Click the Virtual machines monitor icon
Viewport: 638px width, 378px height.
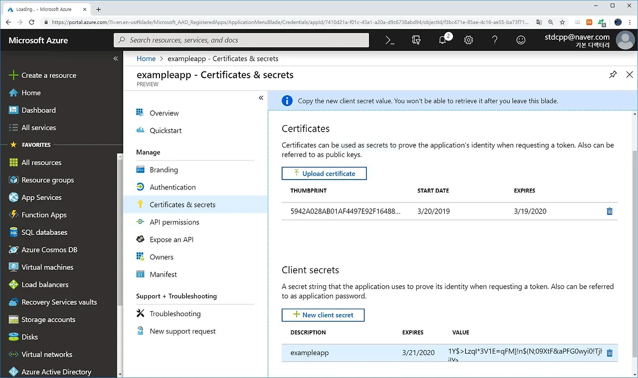click(13, 267)
